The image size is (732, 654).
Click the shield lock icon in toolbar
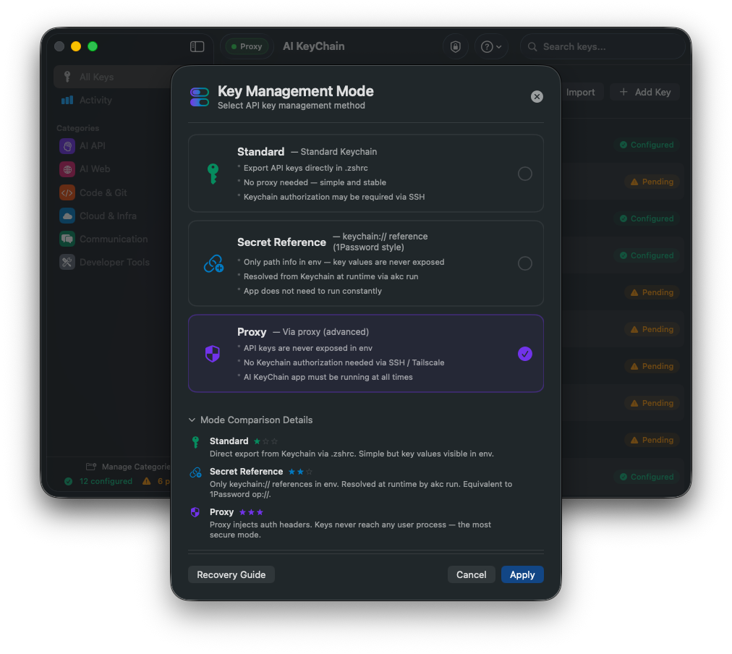pyautogui.click(x=455, y=47)
